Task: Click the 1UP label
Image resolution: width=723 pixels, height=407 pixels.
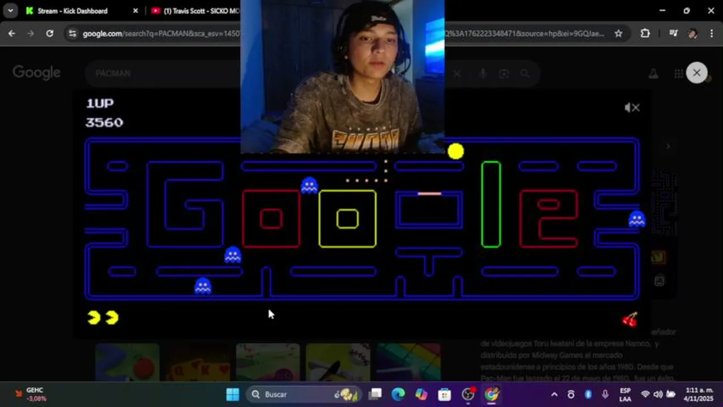Action: (x=100, y=103)
